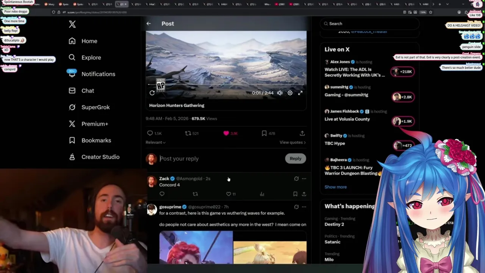The image size is (485, 273).
Task: Open SuperGrok in sidebar
Action: 89,107
